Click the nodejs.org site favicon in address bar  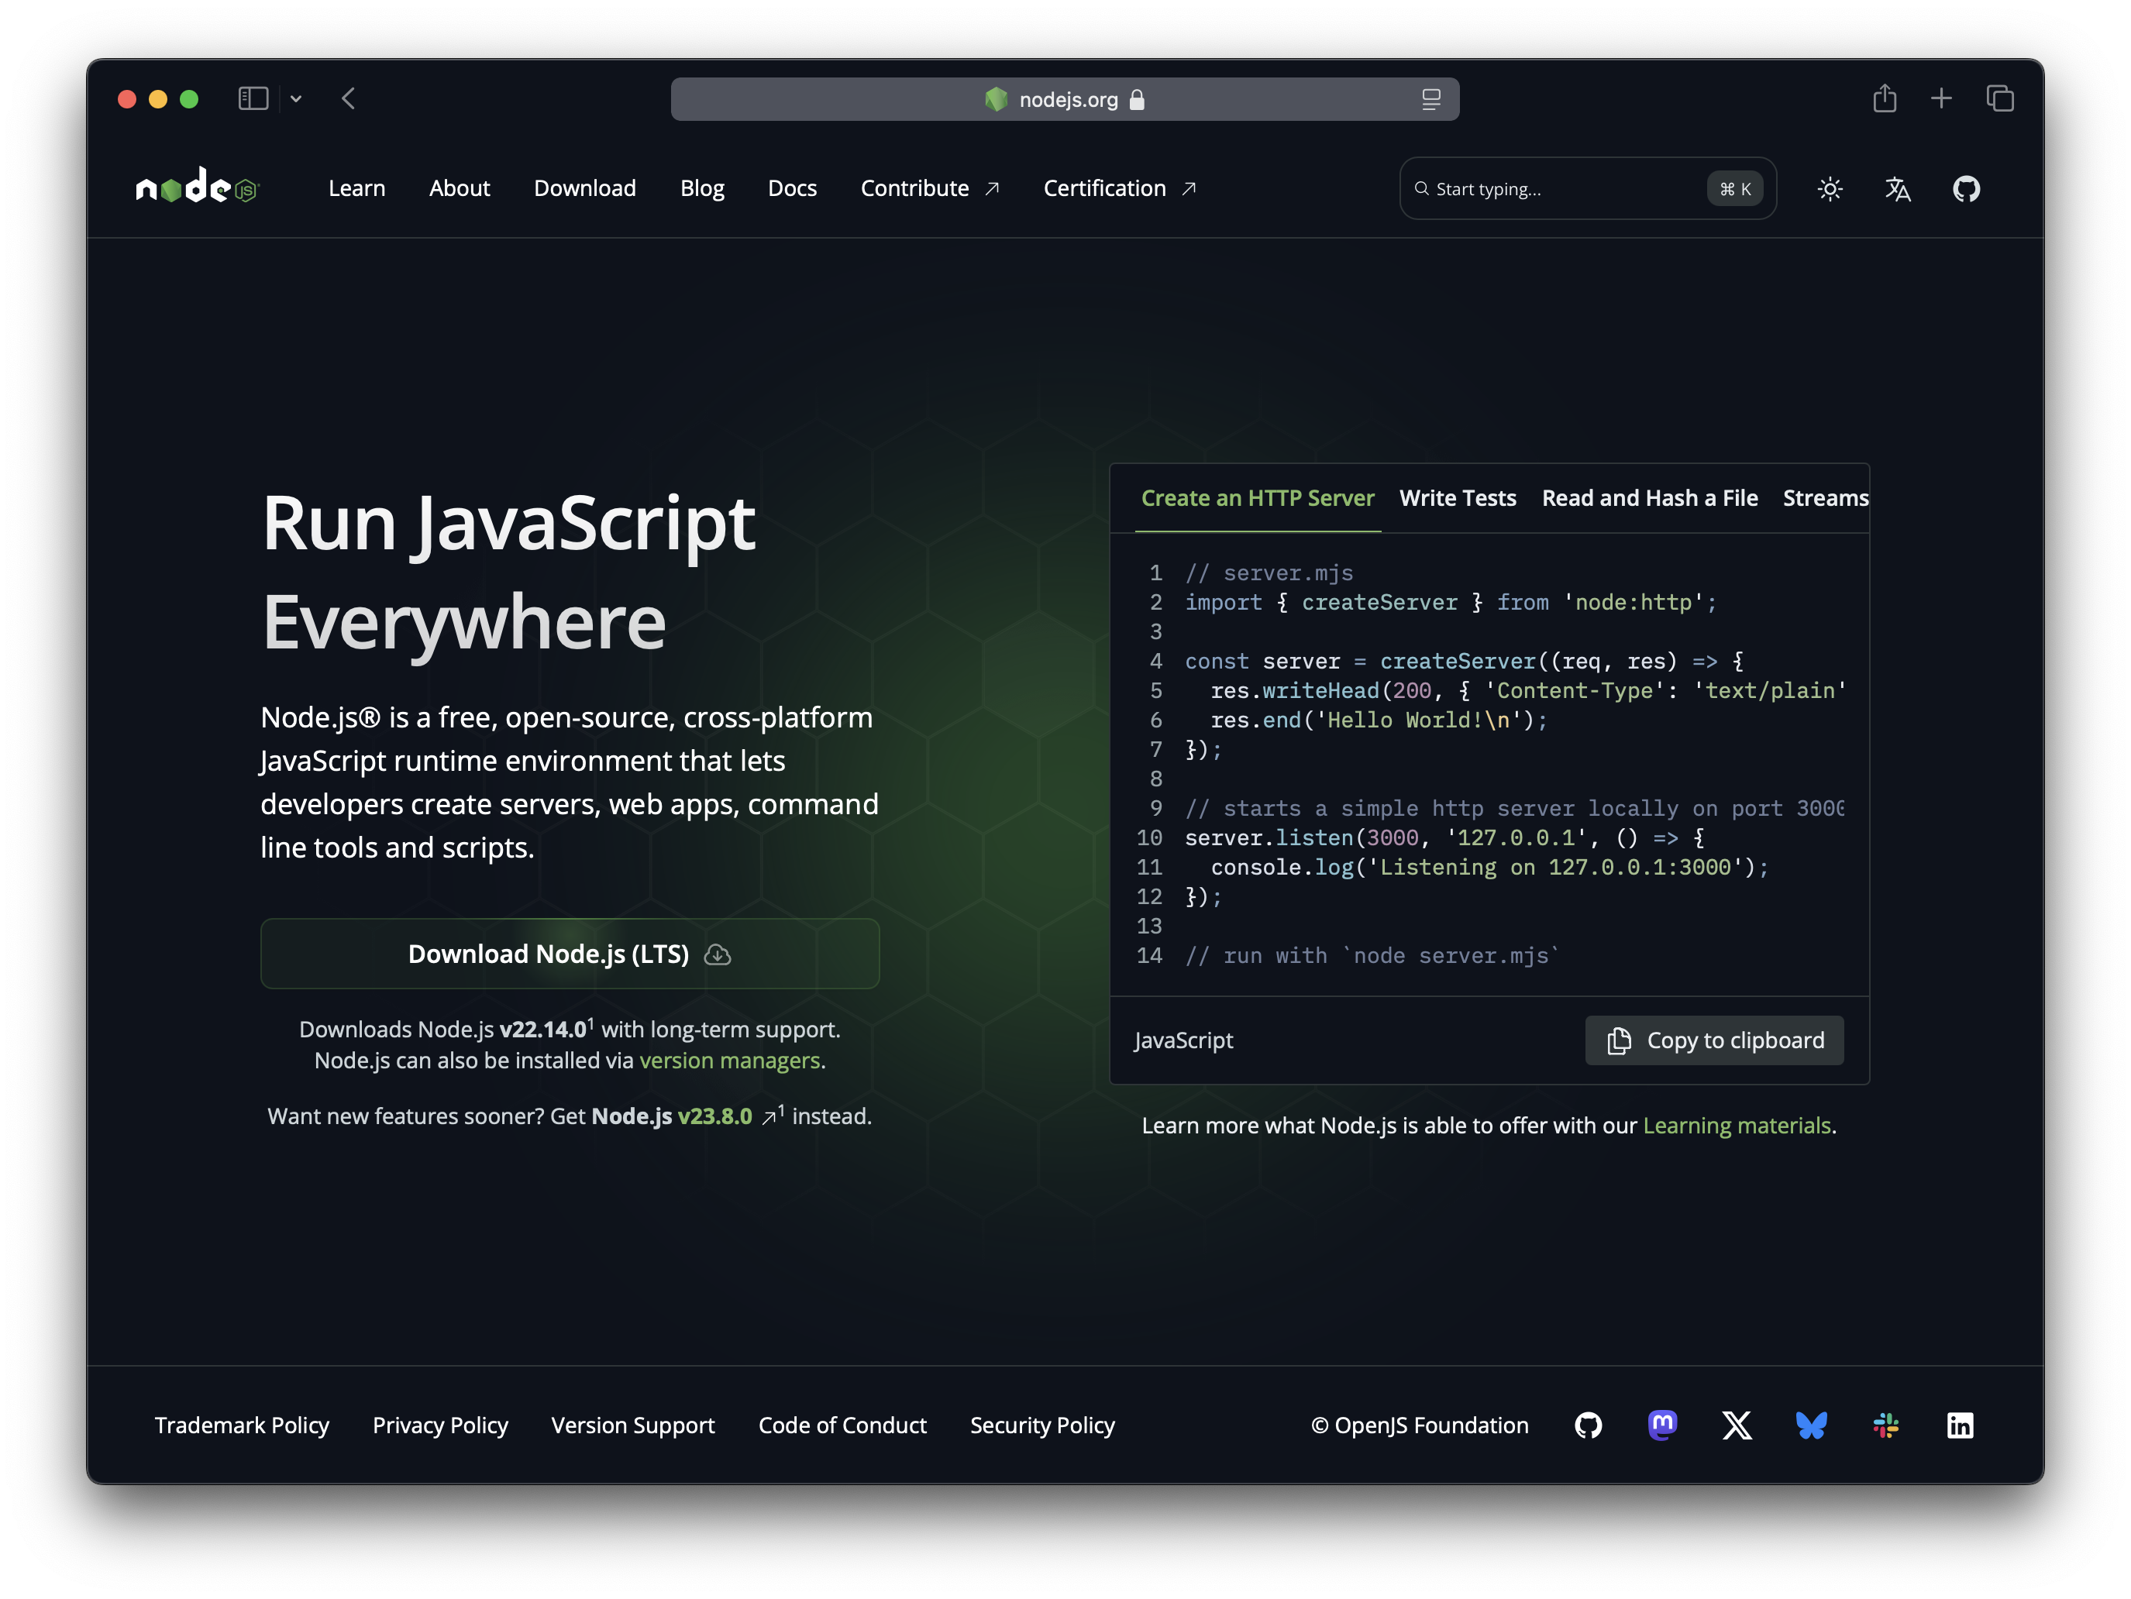996,99
